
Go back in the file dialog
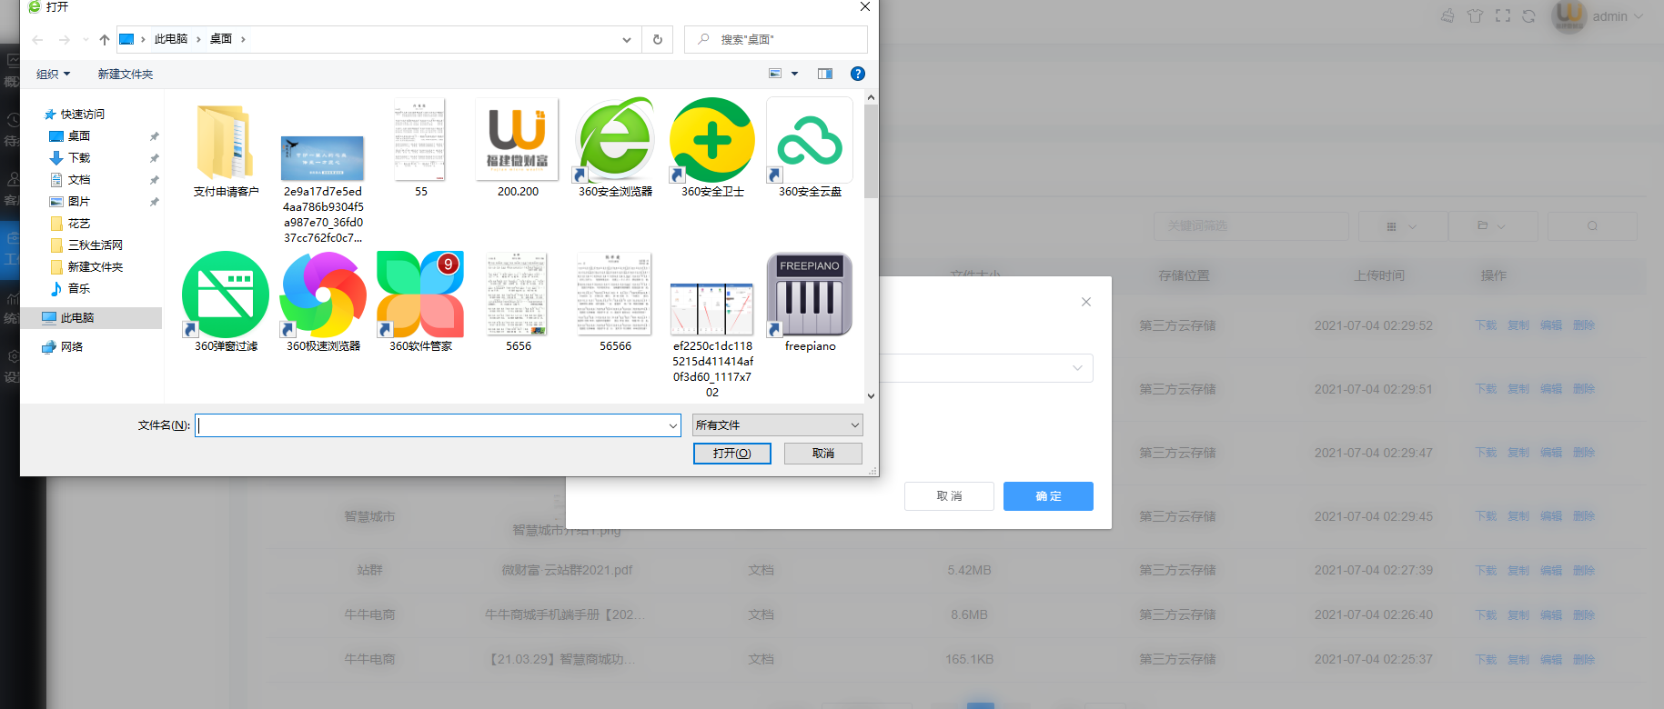click(37, 39)
